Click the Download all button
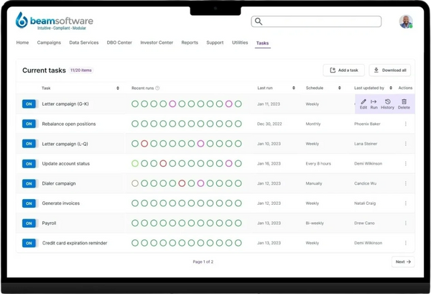This screenshot has height=294, width=431. (389, 70)
